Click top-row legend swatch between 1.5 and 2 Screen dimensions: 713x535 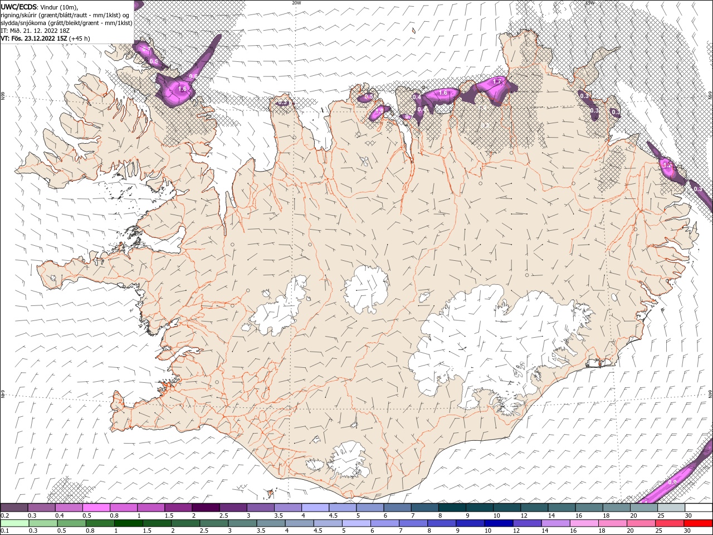pyautogui.click(x=178, y=508)
